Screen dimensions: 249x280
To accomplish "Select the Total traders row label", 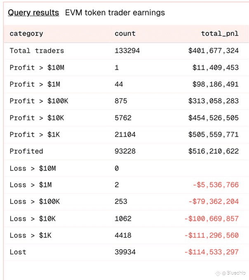I will pos(37,51).
